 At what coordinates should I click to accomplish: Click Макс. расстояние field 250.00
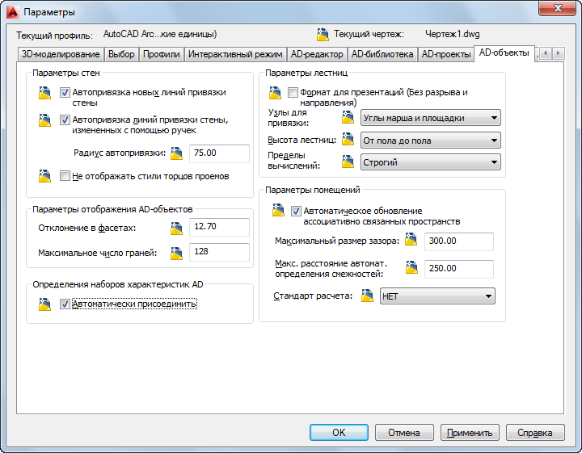click(459, 269)
